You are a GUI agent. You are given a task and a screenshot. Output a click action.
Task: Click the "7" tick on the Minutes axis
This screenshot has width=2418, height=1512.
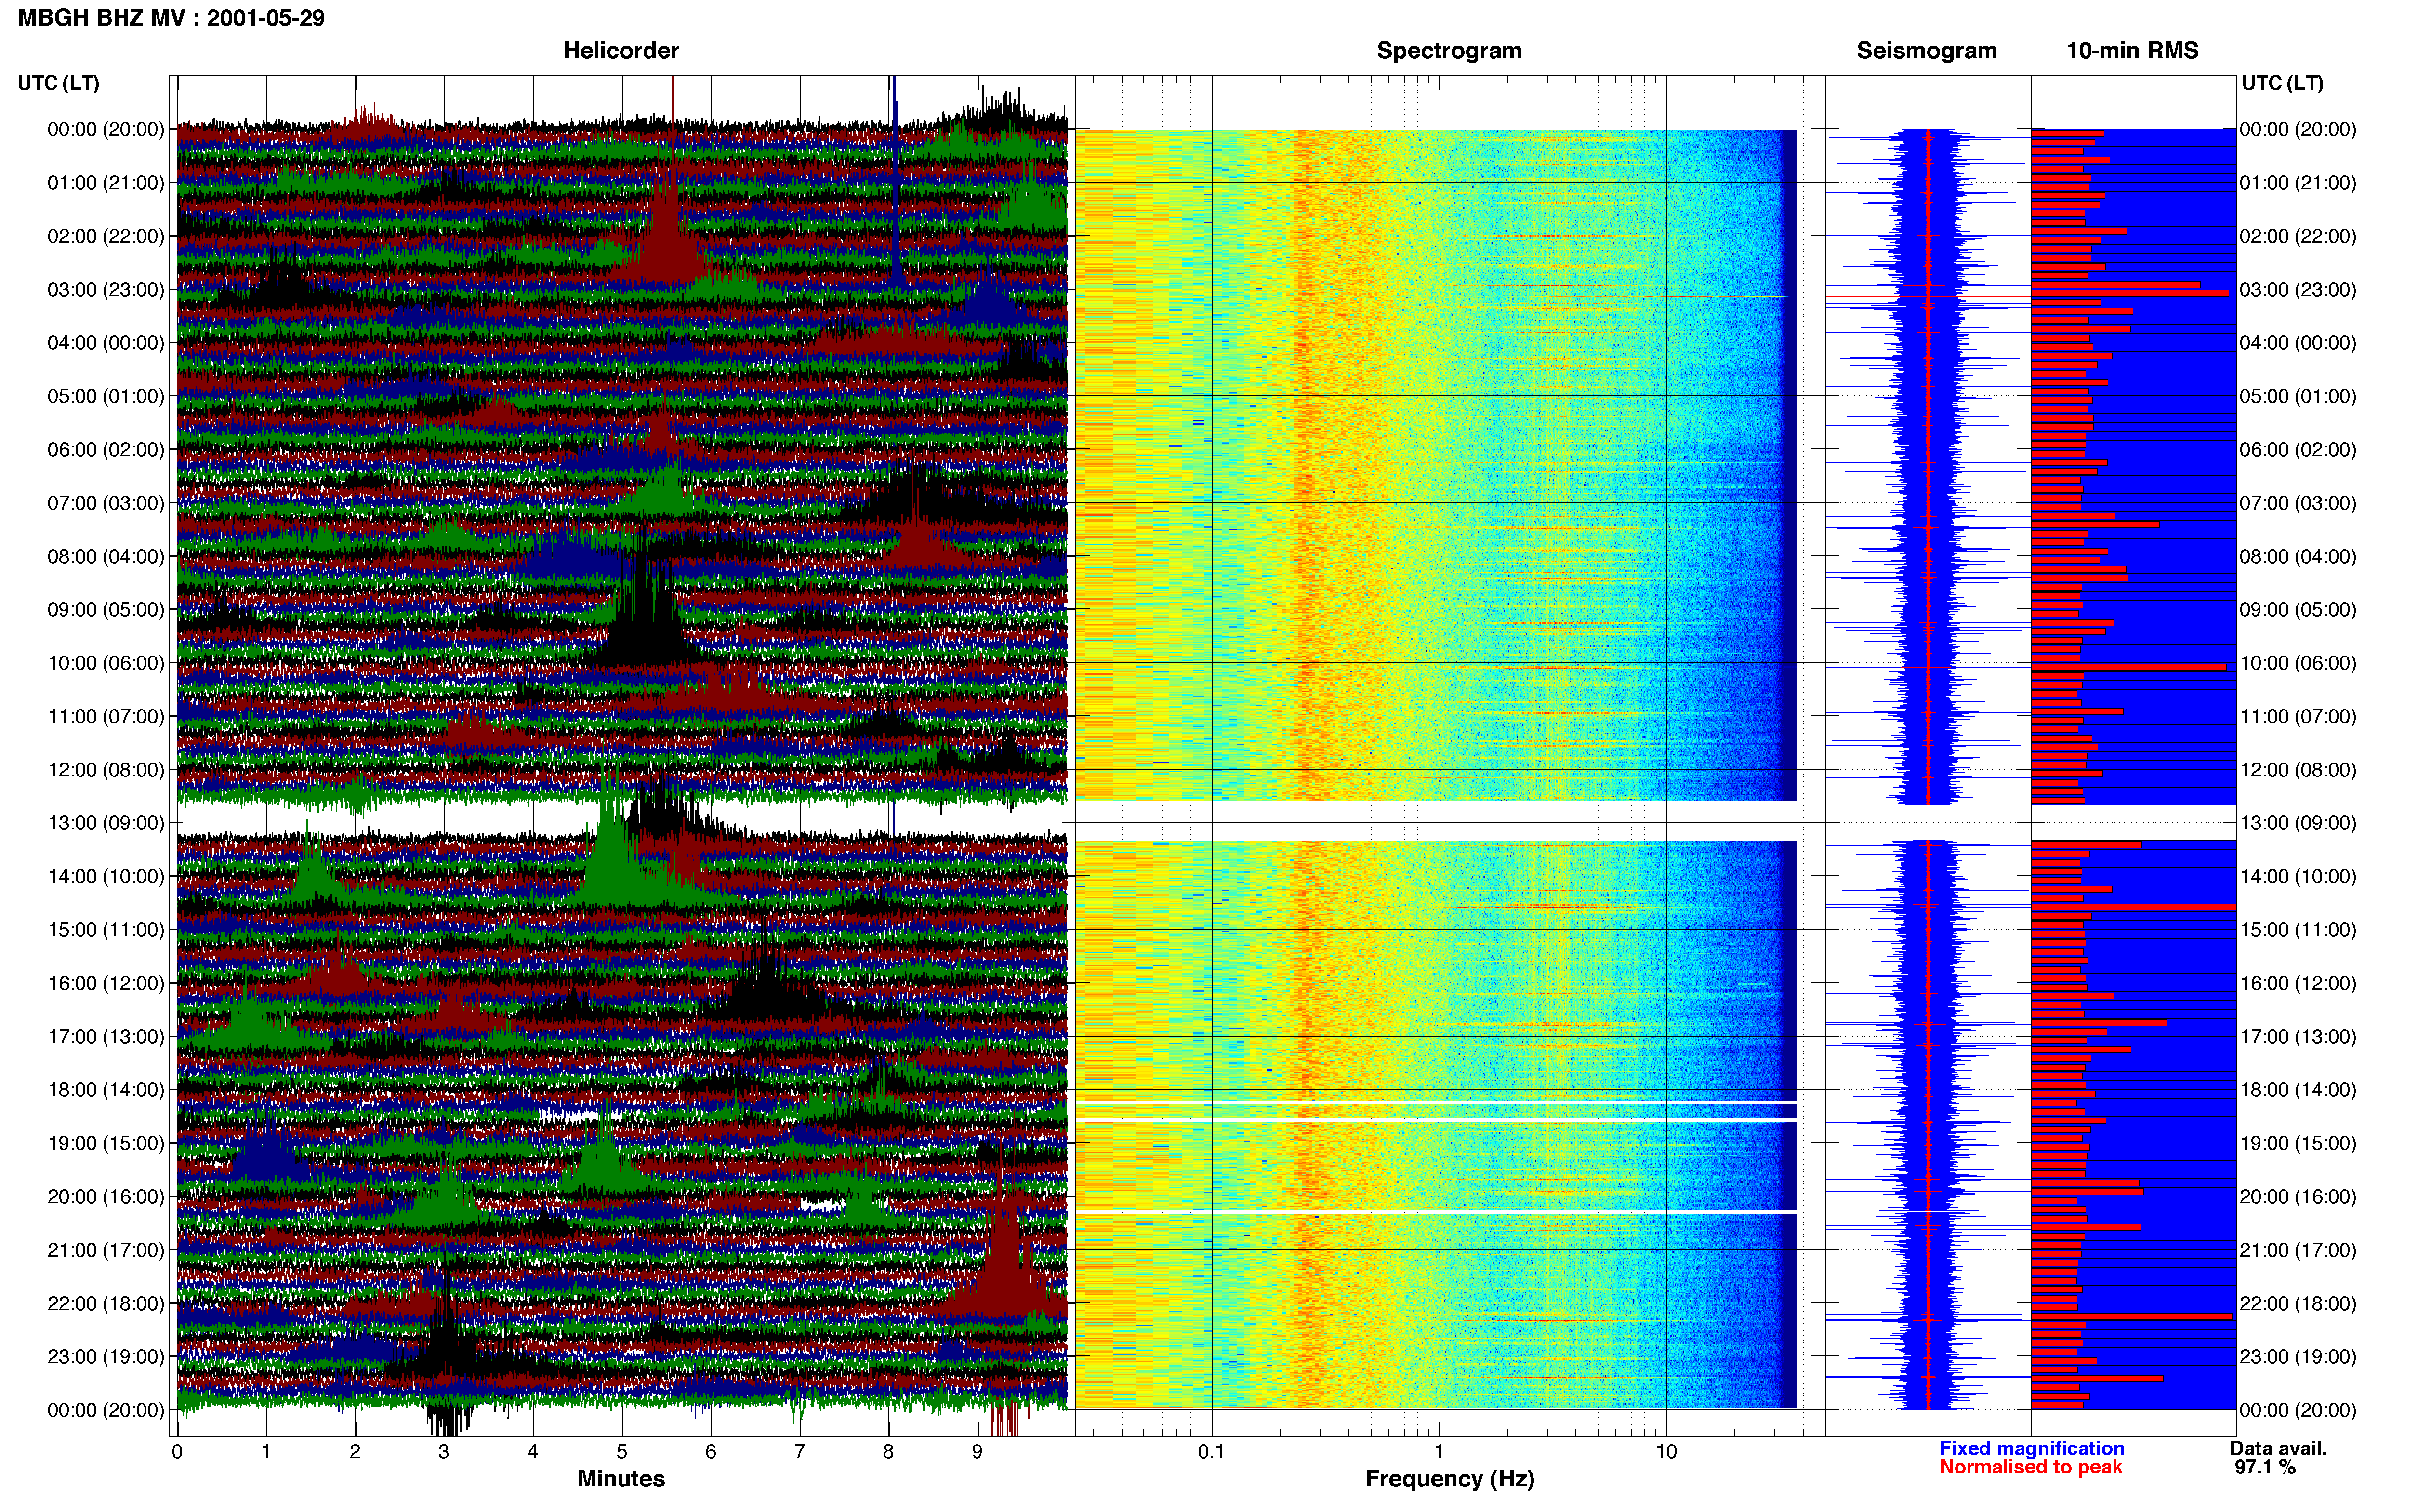coord(800,1452)
